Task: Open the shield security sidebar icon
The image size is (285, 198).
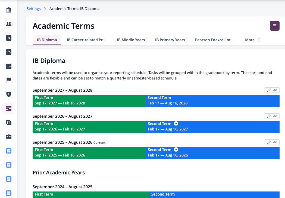Action: tap(8, 94)
